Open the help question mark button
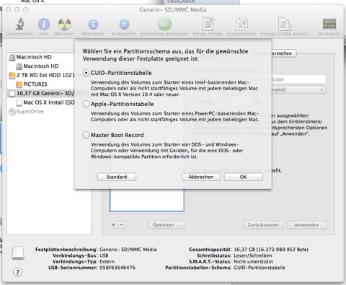The image size is (346, 285). coord(17,272)
